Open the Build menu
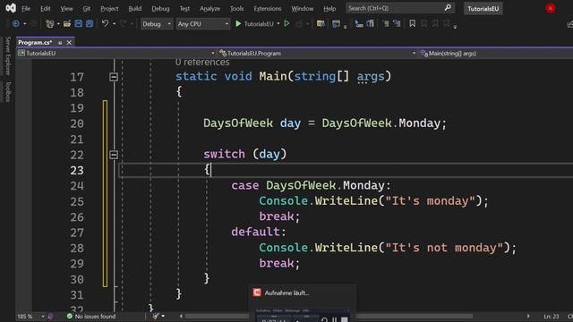Image resolution: width=573 pixels, height=322 pixels. (x=135, y=8)
